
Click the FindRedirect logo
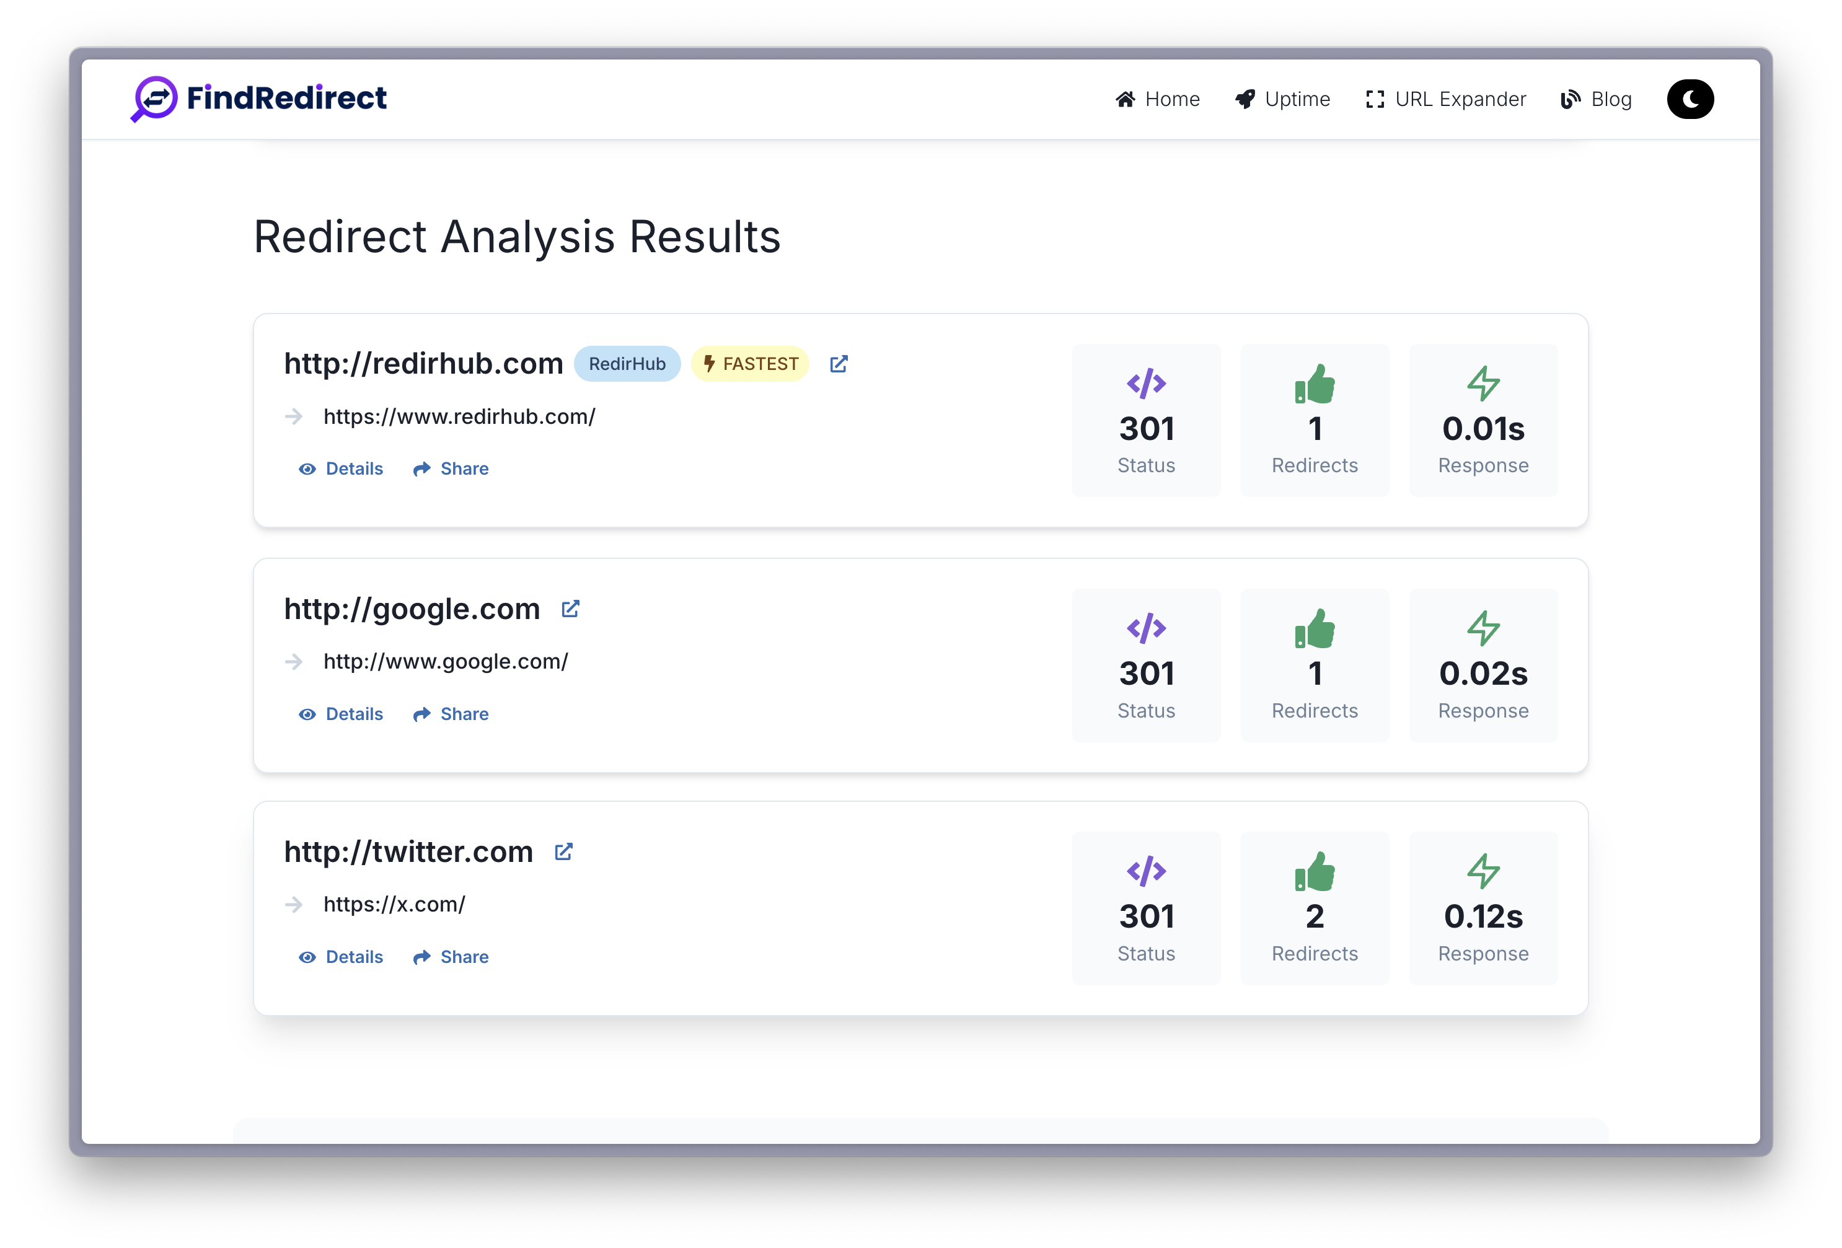click(x=258, y=99)
